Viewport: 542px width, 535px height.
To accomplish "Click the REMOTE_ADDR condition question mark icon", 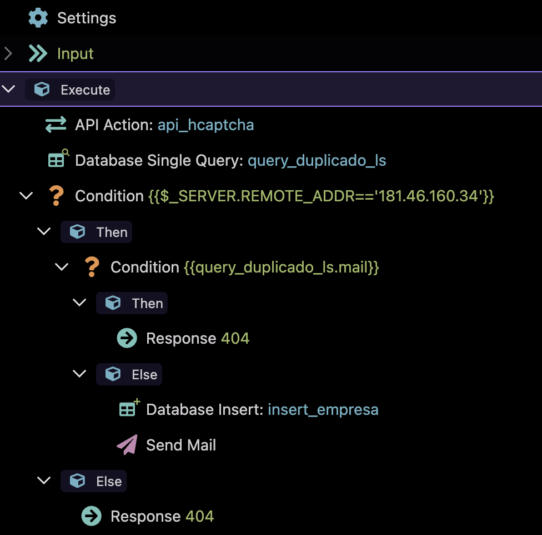I will click(56, 196).
